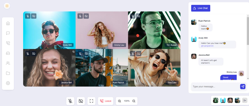Click the Ryan Patrick name label on video

[119, 83]
